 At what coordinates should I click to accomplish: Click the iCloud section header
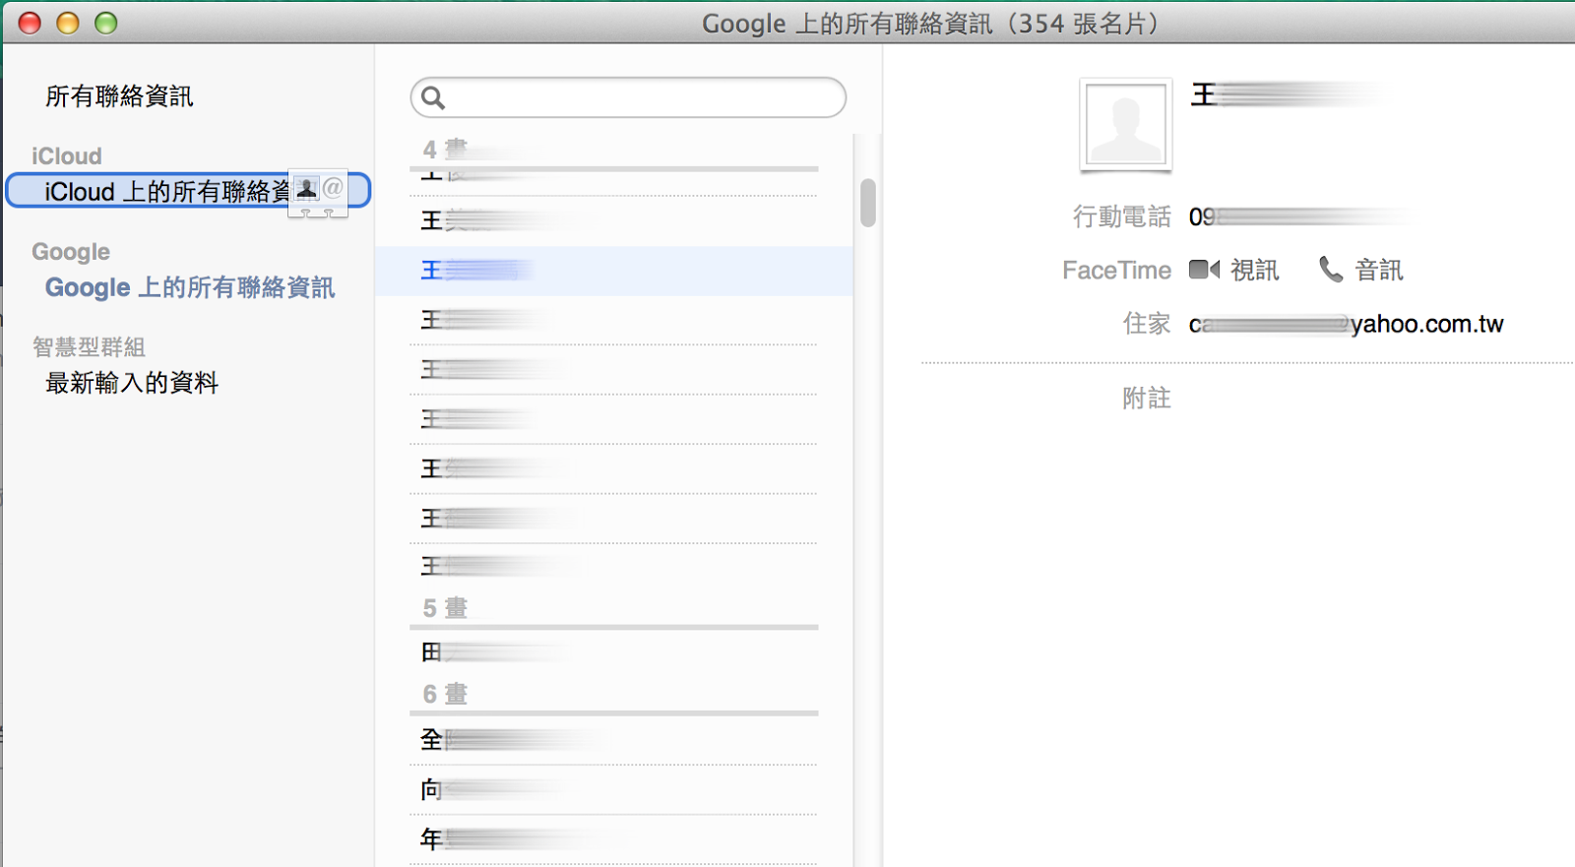click(67, 156)
